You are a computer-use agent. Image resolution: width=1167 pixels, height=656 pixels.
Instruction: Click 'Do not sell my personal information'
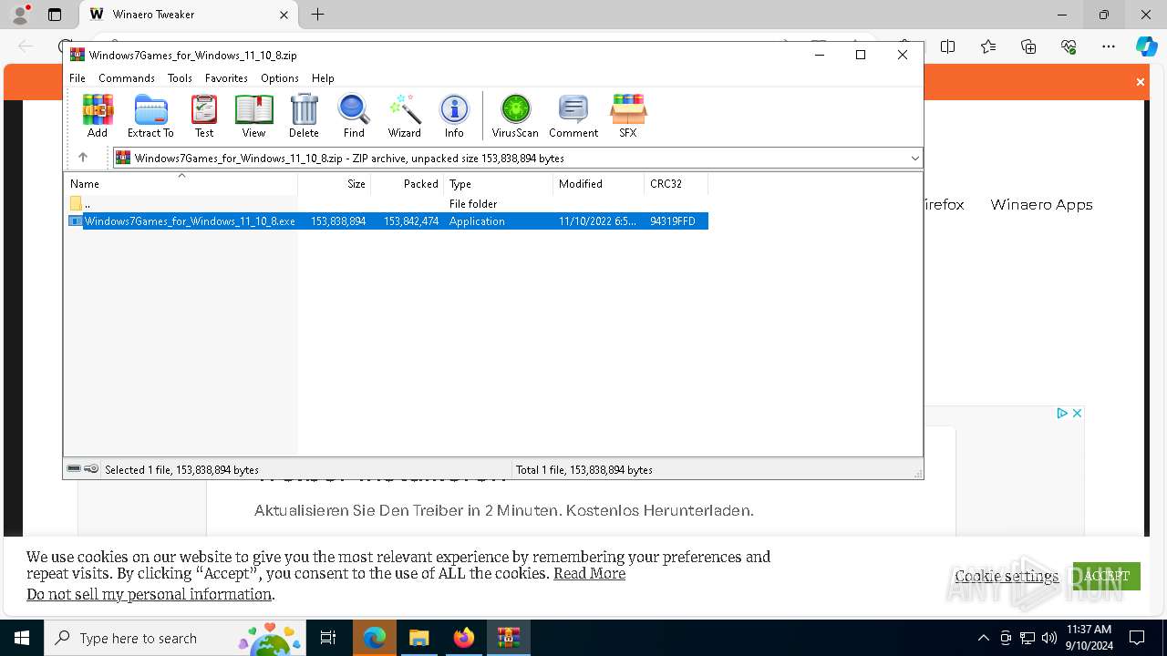[149, 594]
